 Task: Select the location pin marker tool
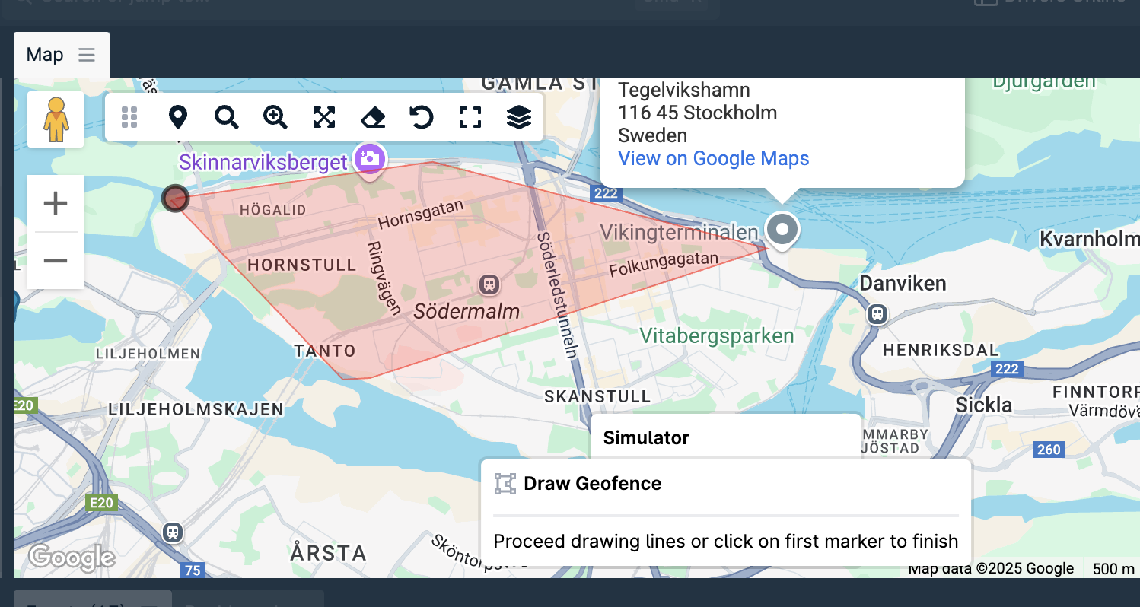pyautogui.click(x=177, y=117)
